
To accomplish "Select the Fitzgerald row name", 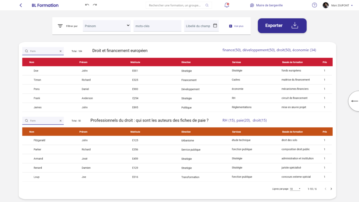I will (x=39, y=140).
